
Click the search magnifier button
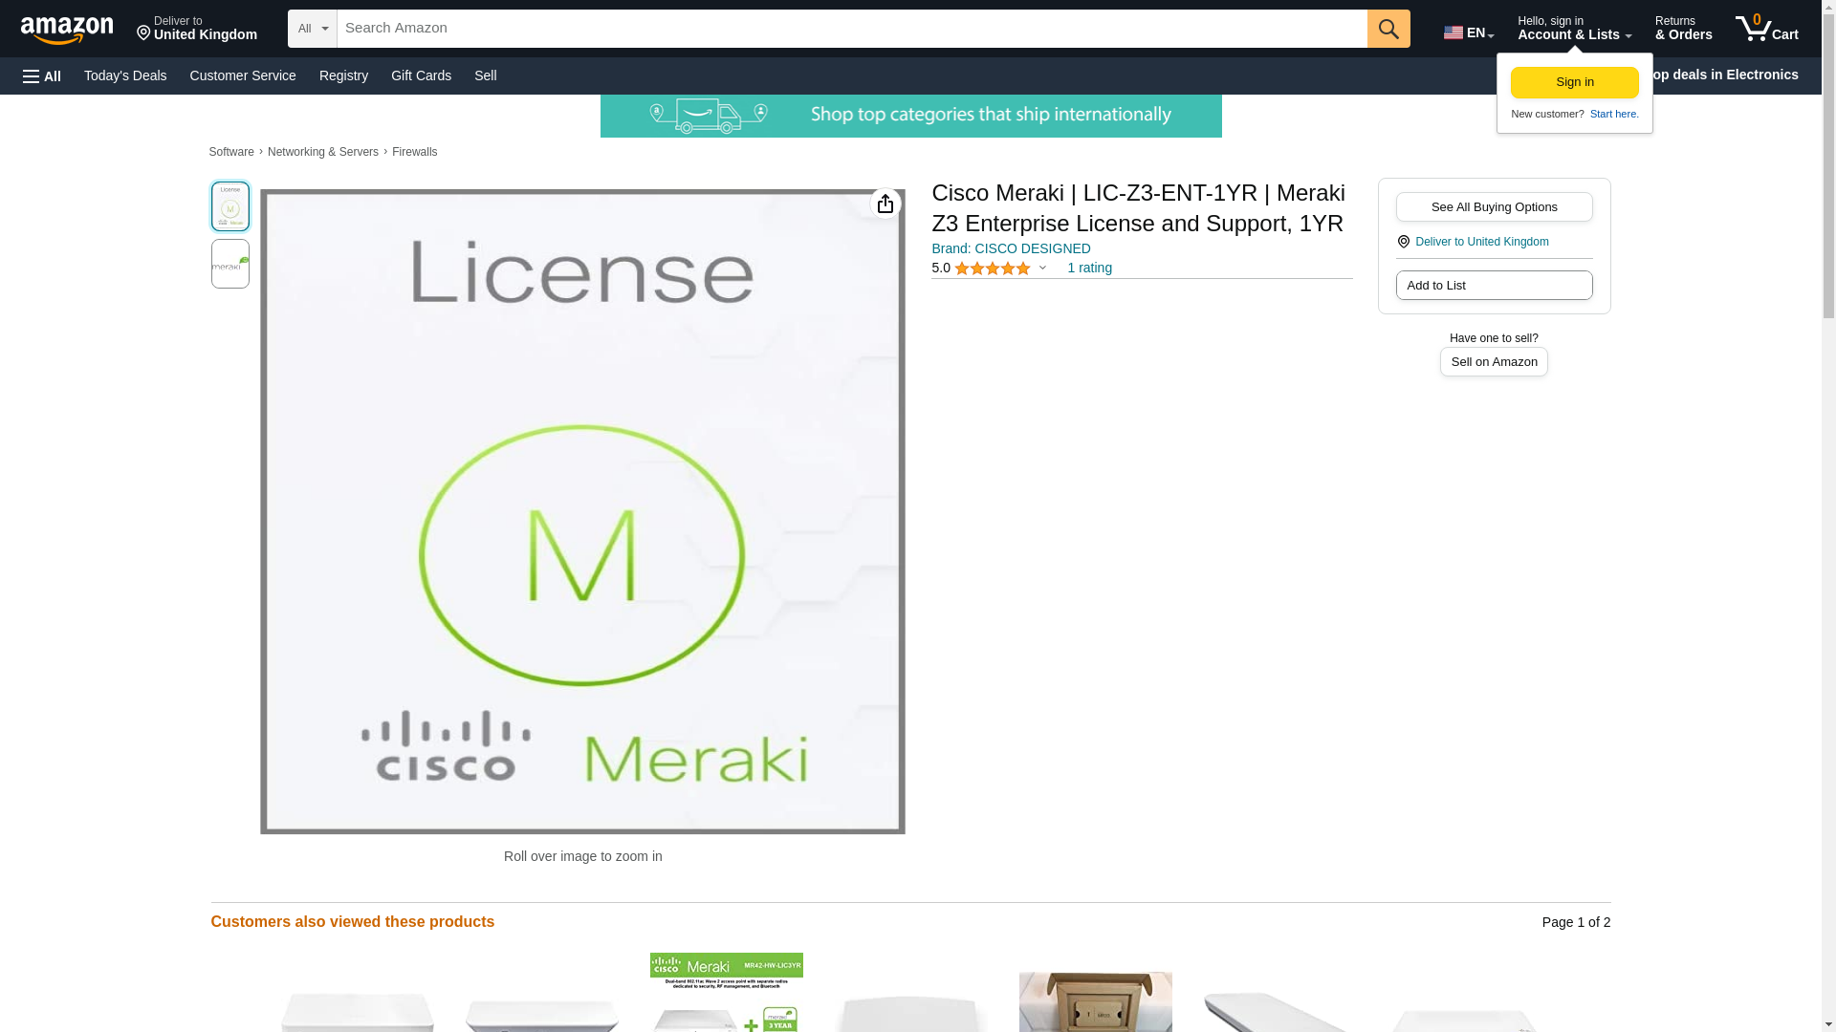(x=1388, y=29)
